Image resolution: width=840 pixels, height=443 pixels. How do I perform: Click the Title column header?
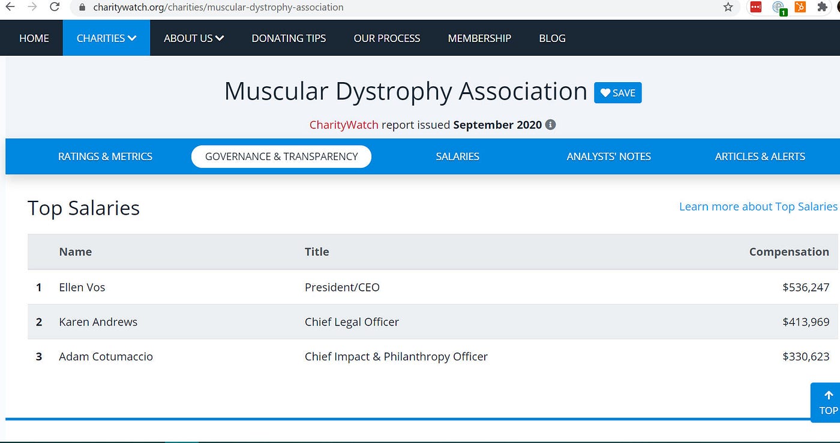(317, 252)
